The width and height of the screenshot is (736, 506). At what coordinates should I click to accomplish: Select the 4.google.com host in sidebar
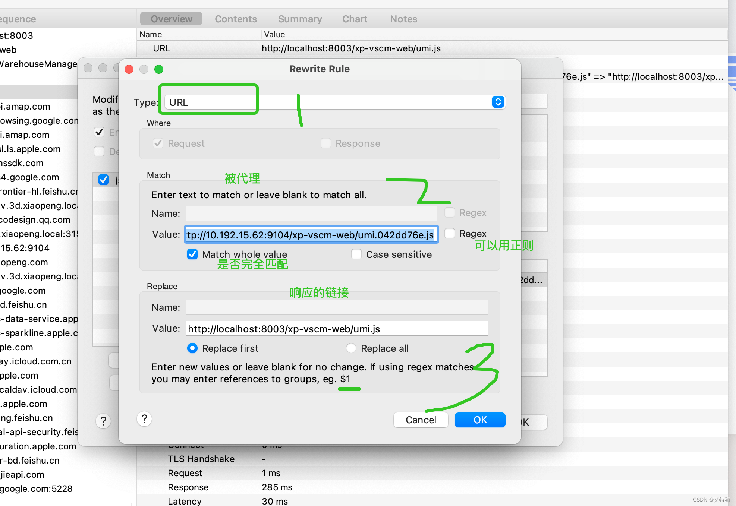[x=29, y=177]
